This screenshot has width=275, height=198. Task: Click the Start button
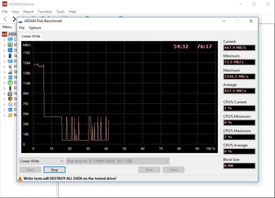[x=30, y=170]
